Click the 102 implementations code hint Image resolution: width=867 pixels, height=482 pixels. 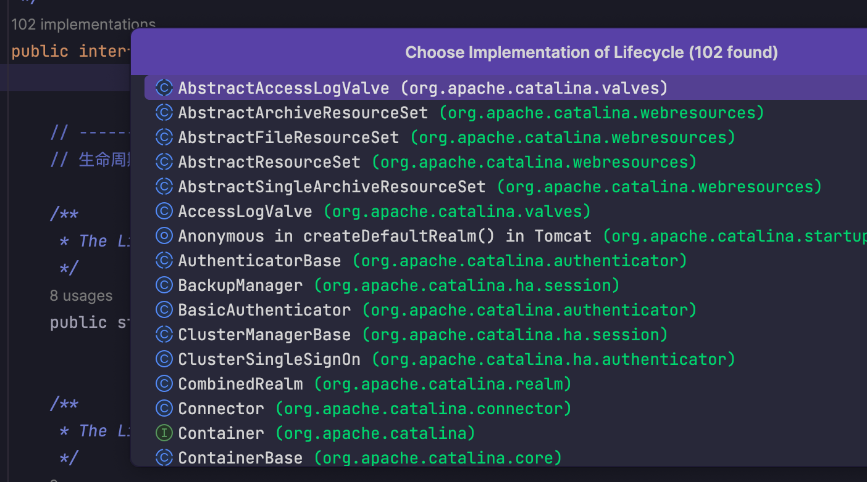click(x=83, y=25)
